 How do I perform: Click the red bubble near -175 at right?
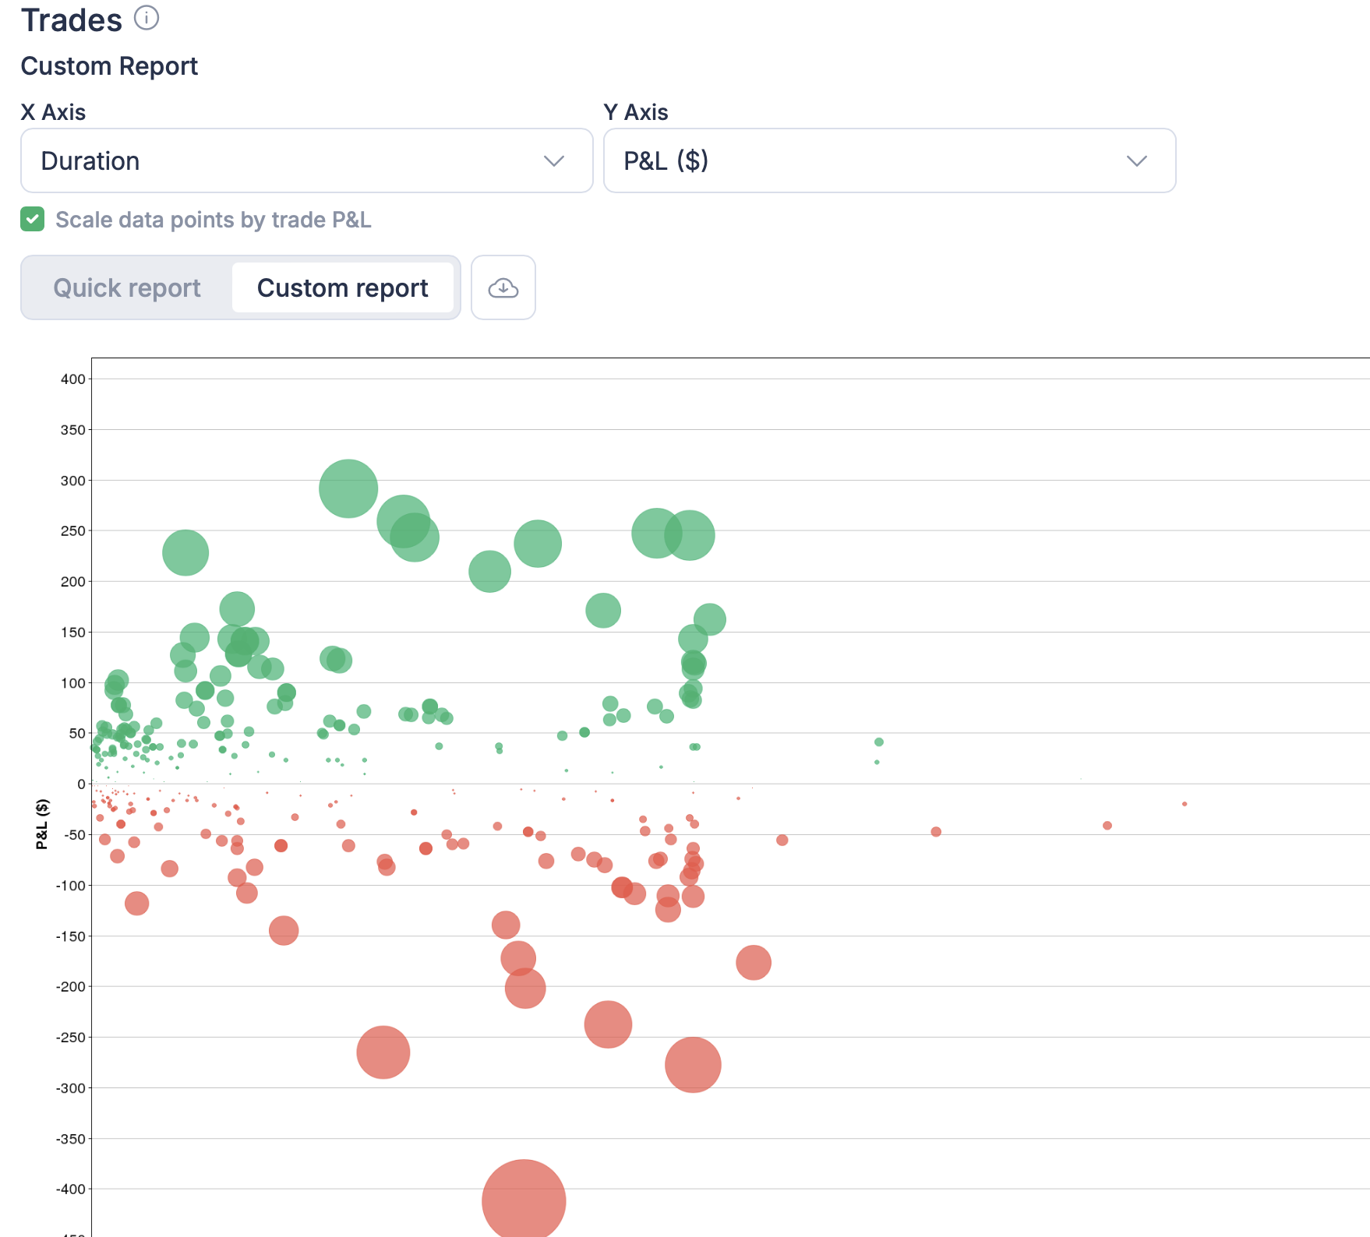pos(754,963)
